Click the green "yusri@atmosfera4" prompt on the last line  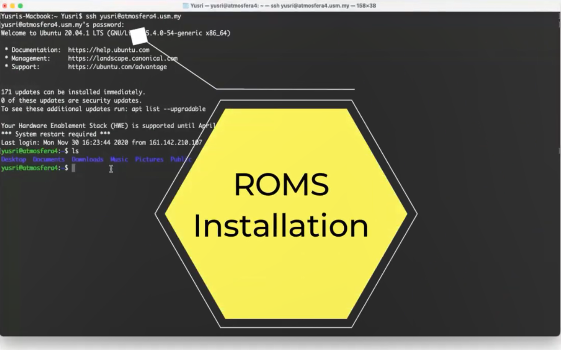coord(29,168)
